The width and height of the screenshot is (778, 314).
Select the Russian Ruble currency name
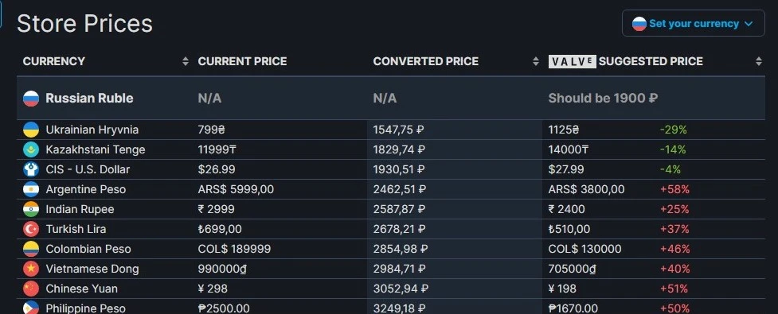[89, 98]
